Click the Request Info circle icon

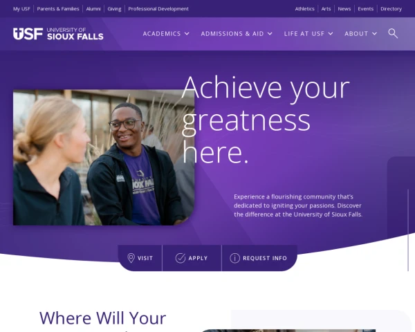point(234,258)
